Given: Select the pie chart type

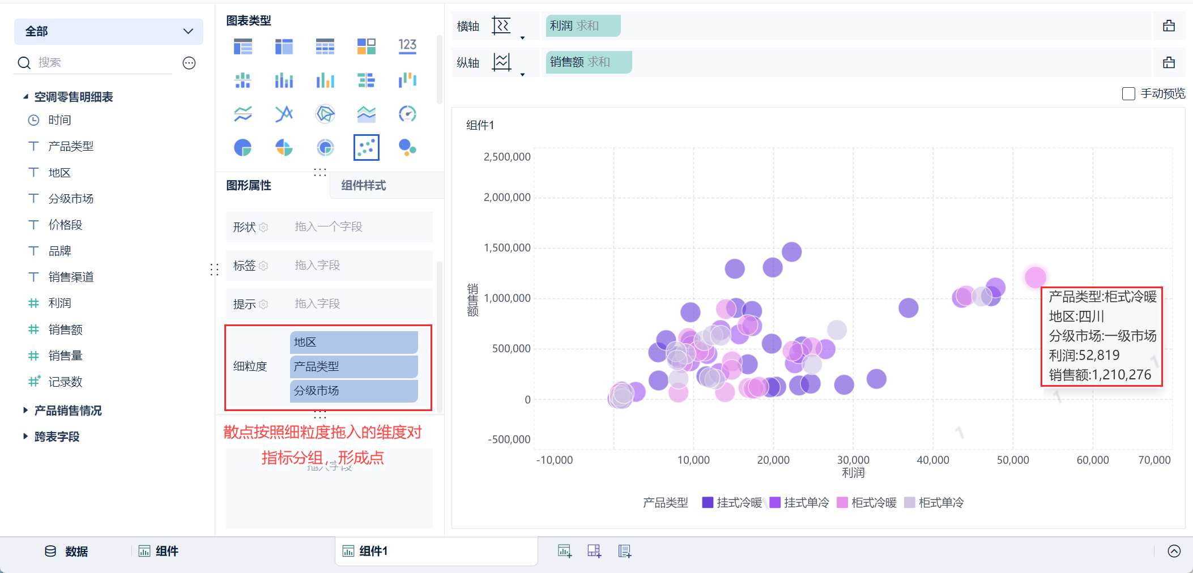Looking at the screenshot, I should [x=243, y=148].
